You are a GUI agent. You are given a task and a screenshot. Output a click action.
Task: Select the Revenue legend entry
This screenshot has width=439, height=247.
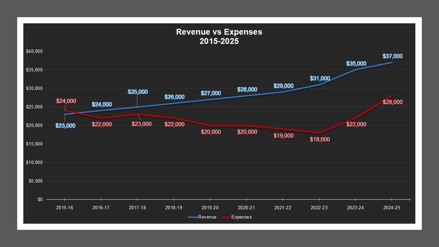[x=207, y=217]
